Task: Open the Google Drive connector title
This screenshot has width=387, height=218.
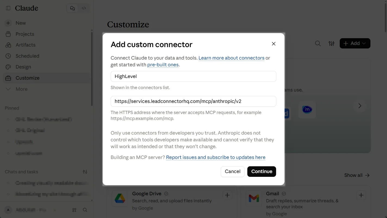Action: tap(147, 194)
